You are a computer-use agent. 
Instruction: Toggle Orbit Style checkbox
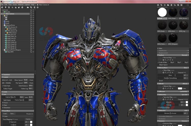(x=3, y=86)
